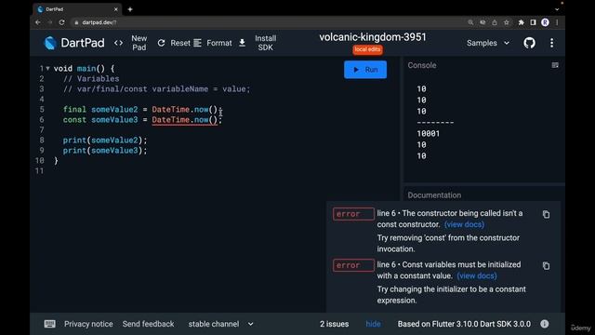The width and height of the screenshot is (595, 335).
Task: Go forward in the browser
Action: [x=49, y=22]
